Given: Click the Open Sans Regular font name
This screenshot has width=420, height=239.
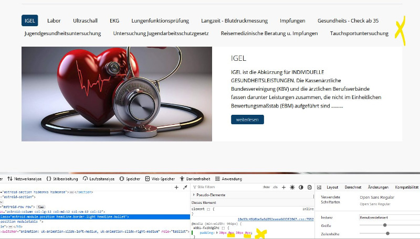Looking at the screenshot, I should (x=377, y=197).
